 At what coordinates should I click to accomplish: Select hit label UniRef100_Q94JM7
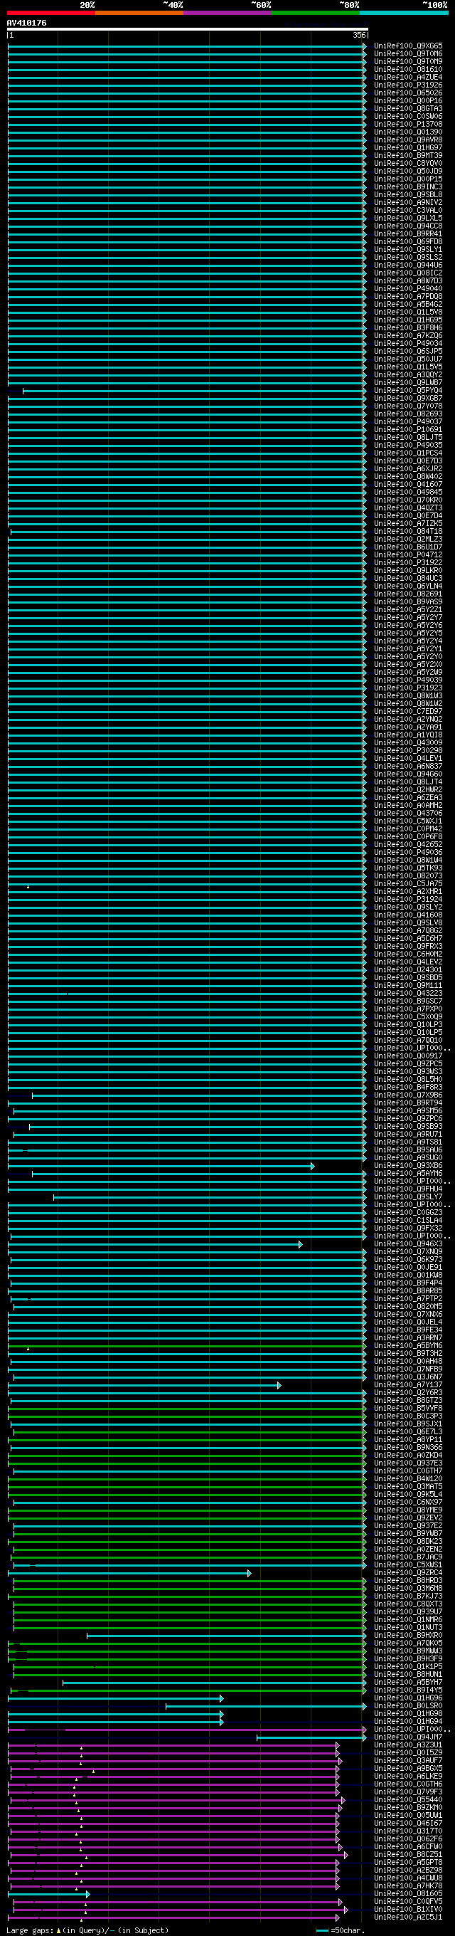click(x=409, y=1737)
